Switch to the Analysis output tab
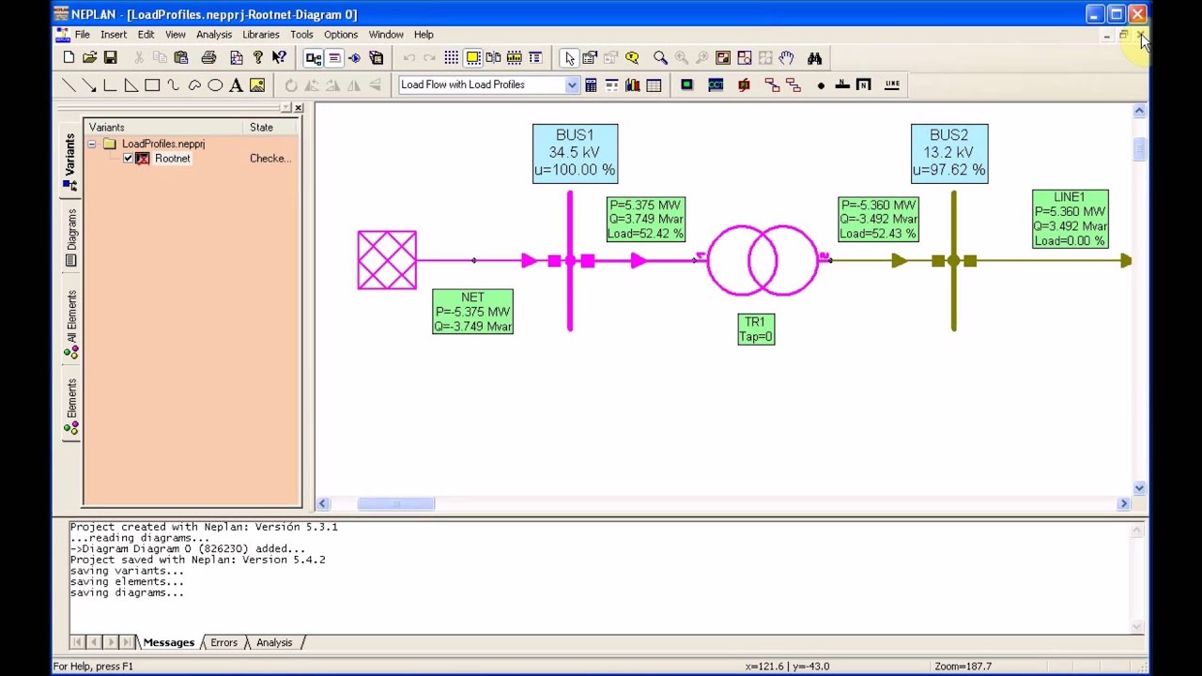 pos(274,642)
